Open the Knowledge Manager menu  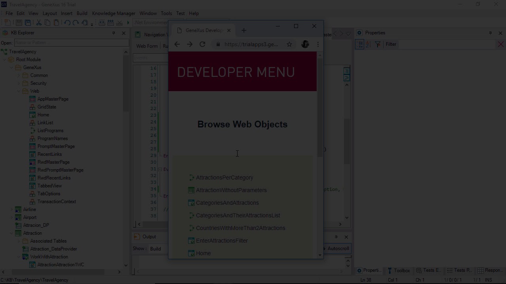click(113, 13)
